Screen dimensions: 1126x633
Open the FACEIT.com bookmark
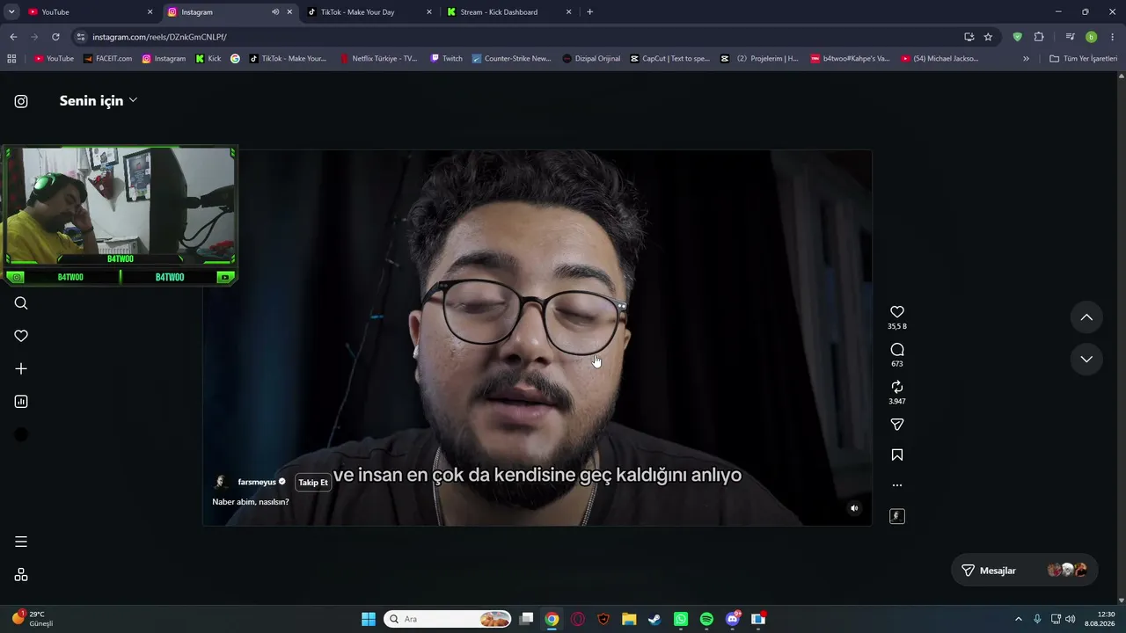[x=107, y=59]
